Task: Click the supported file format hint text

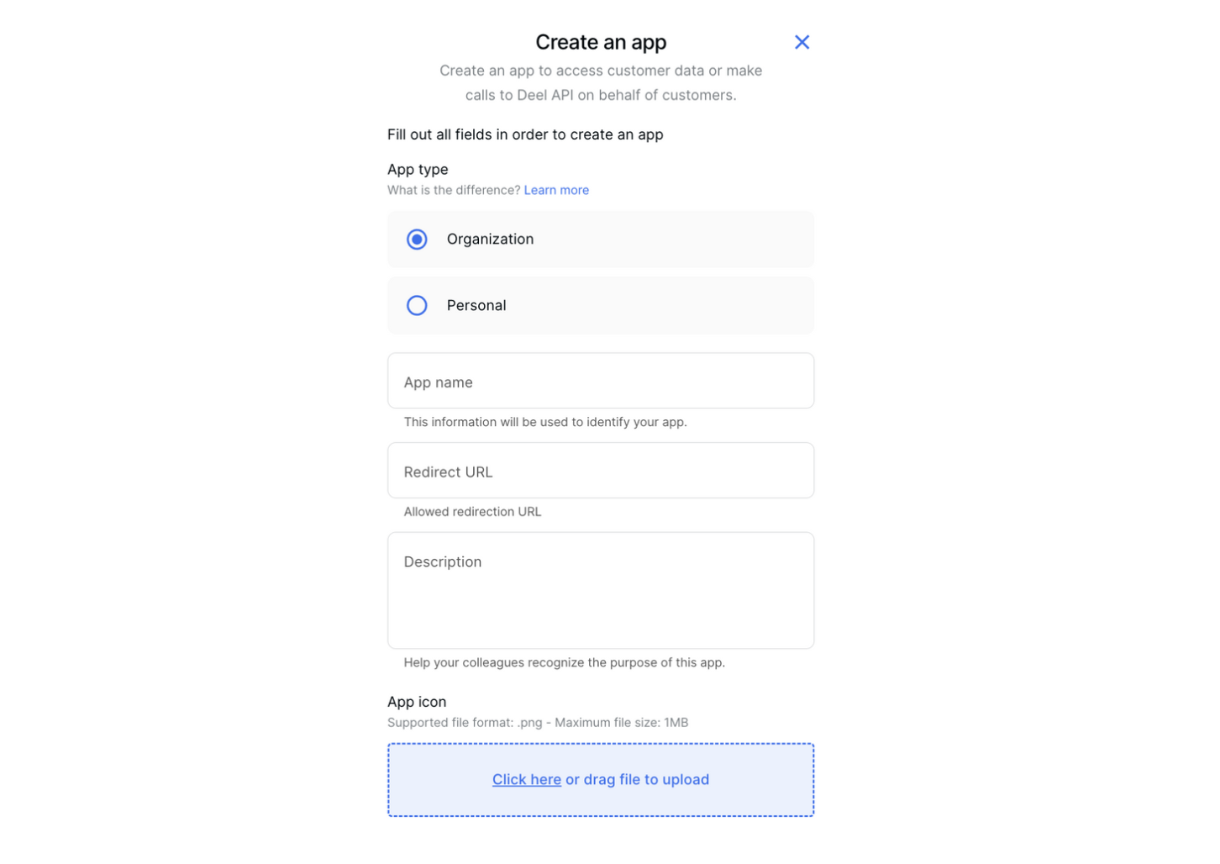Action: click(538, 722)
